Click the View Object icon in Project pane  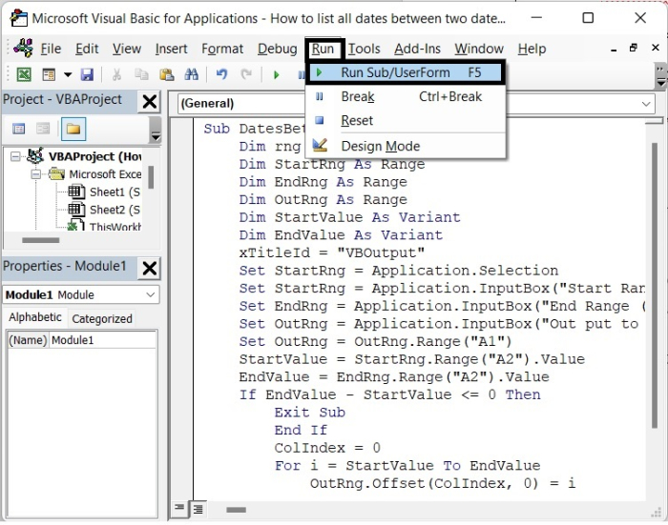pyautogui.click(x=43, y=129)
